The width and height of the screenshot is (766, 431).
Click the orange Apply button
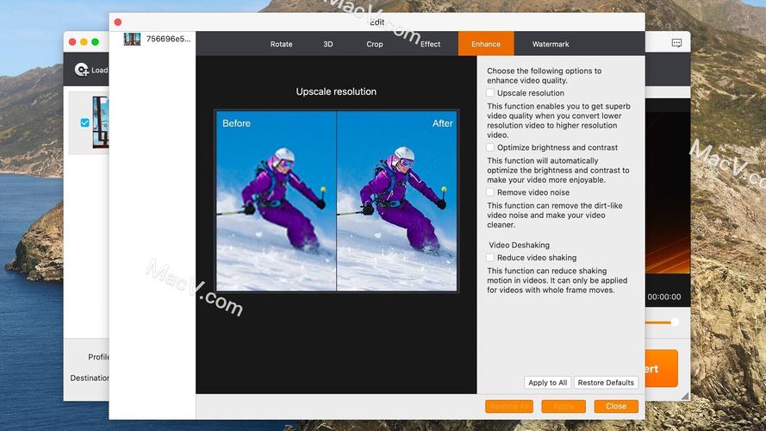point(564,406)
